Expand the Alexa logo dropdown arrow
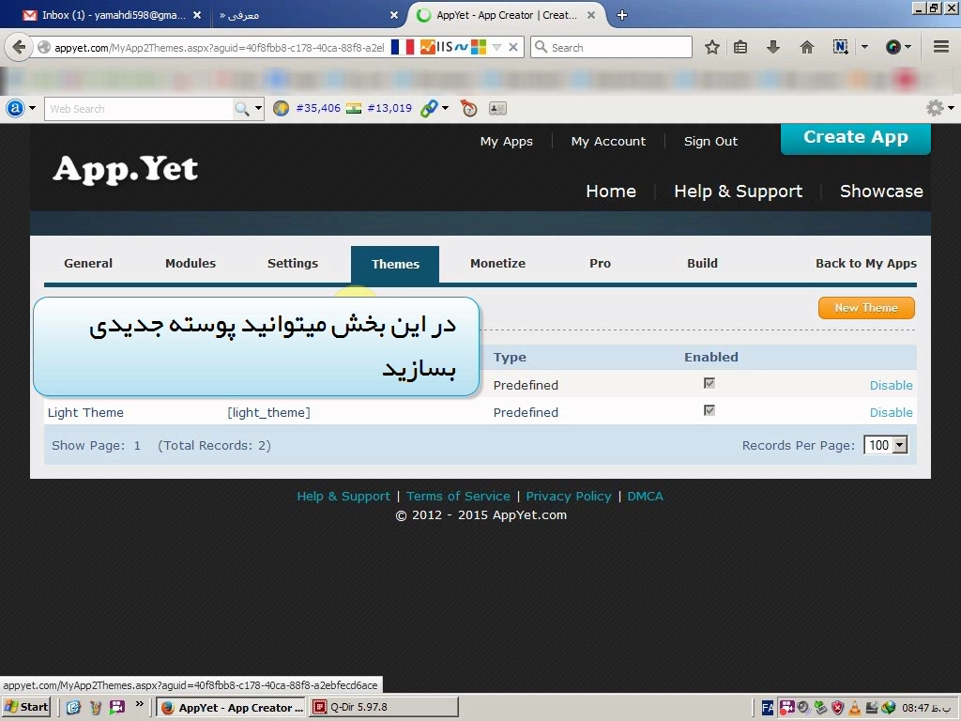The height and width of the screenshot is (721, 961). (x=32, y=109)
